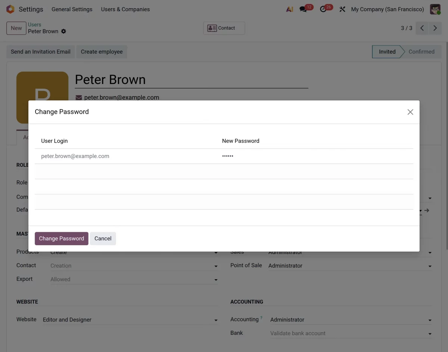Click the 3 / 3 record pager
448x352 pixels.
[x=407, y=28]
